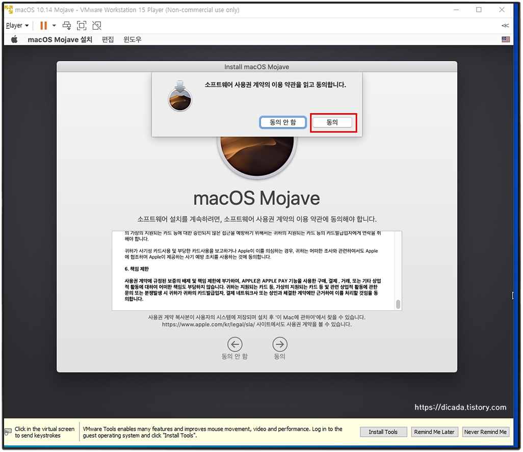Enter full screen mode icon
This screenshot has width=523, height=452.
click(82, 25)
